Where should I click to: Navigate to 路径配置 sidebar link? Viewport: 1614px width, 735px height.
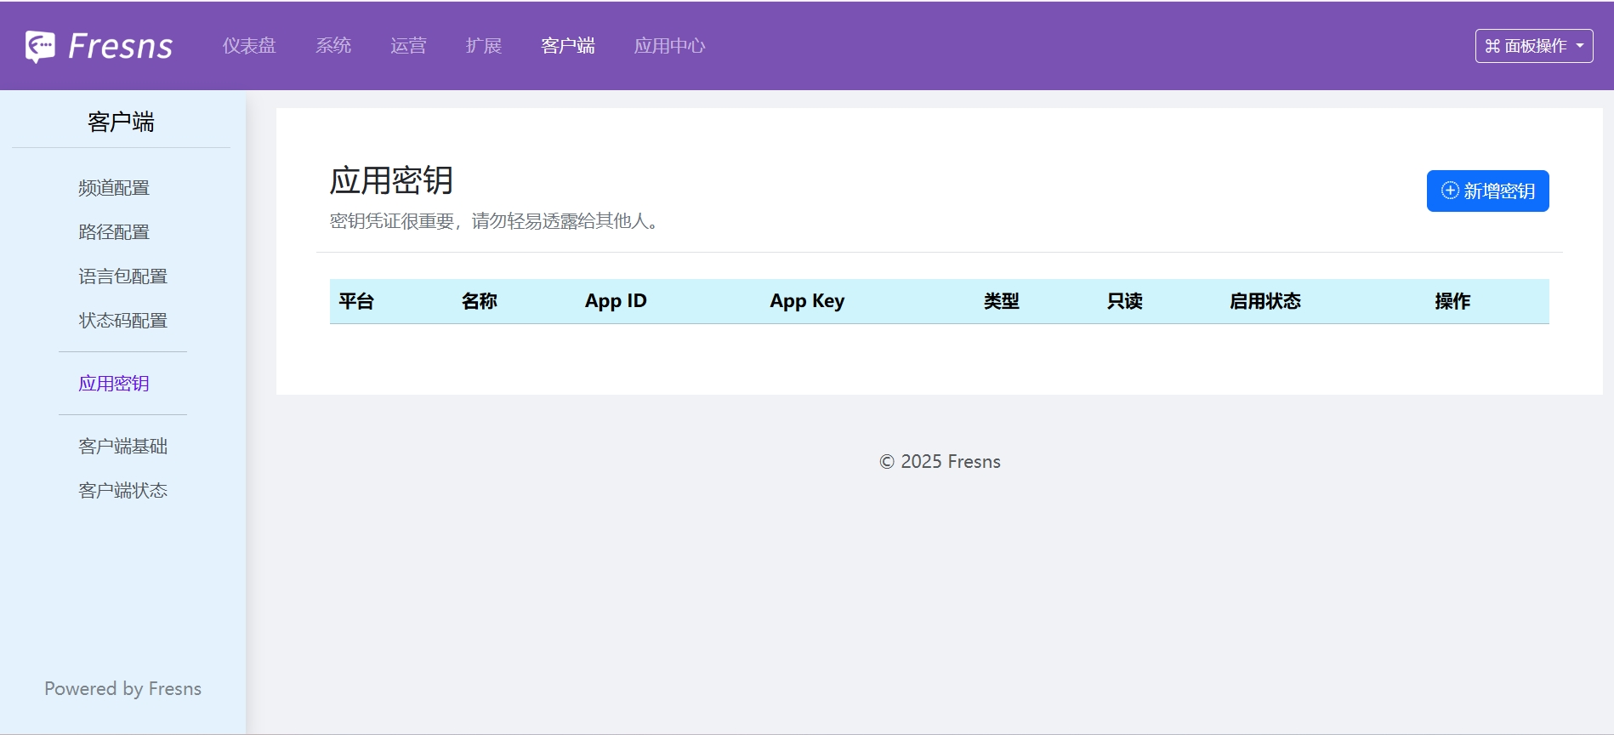pos(114,232)
